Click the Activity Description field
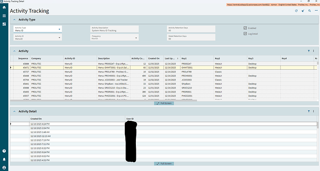 point(115,29)
